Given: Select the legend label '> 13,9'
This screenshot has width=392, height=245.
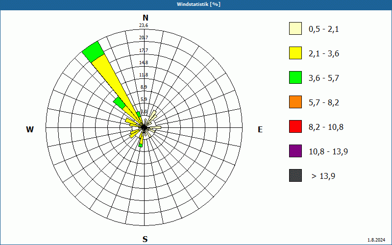Looking at the screenshot, I should coord(323,176).
